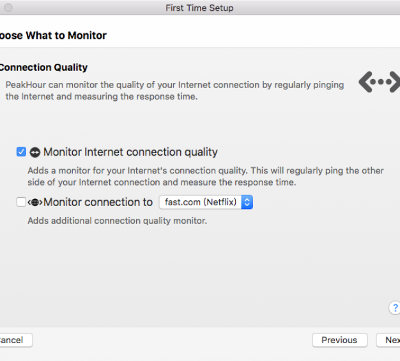Click the Internet connection monitor description text

pos(206,177)
